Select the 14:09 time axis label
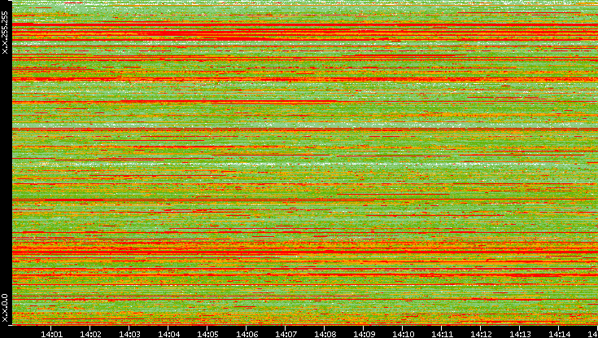 (x=364, y=334)
